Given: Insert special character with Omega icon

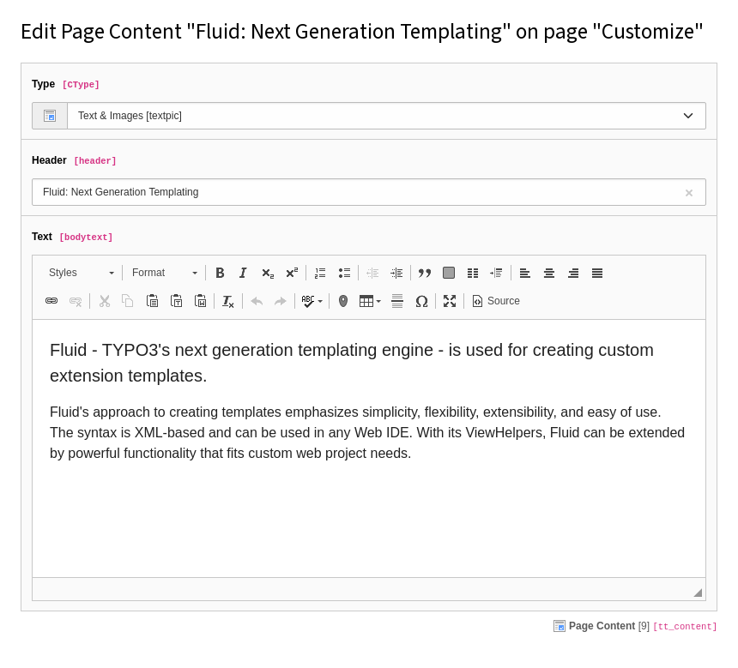Looking at the screenshot, I should tap(421, 301).
